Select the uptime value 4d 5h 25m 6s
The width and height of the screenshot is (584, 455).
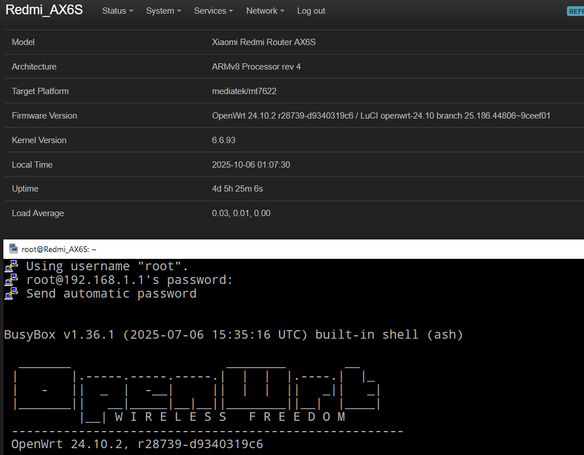(x=238, y=189)
